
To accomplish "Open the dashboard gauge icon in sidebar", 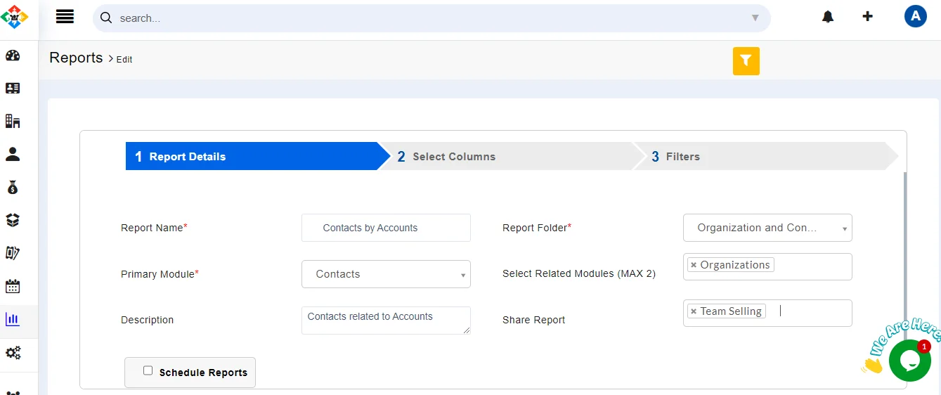I will pyautogui.click(x=13, y=56).
